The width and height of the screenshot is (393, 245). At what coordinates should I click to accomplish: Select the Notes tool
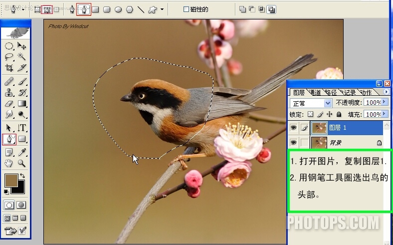click(9, 152)
